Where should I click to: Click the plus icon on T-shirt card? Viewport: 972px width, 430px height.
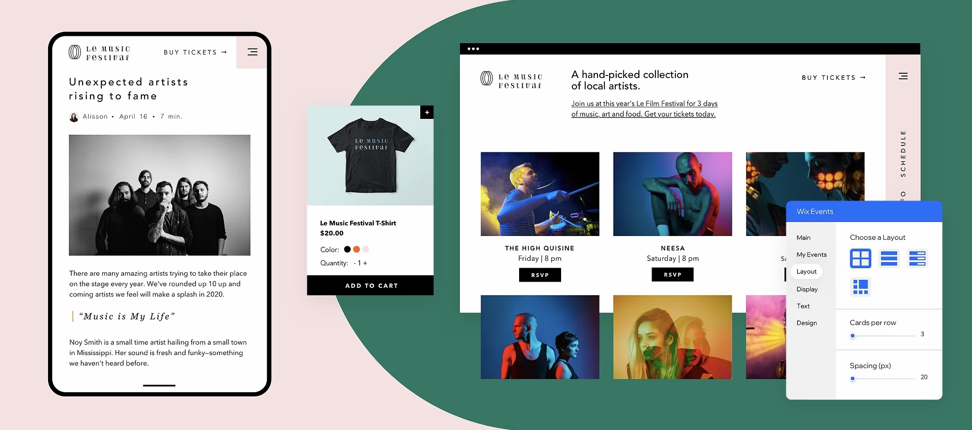[x=427, y=112]
